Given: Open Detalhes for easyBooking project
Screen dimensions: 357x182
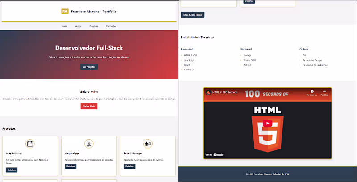Looking at the screenshot, I should point(12,170).
